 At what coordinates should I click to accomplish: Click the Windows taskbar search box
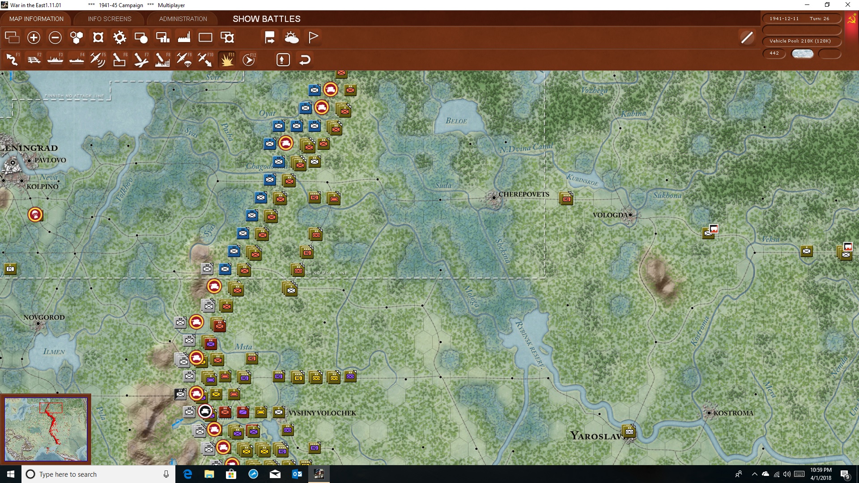pyautogui.click(x=98, y=474)
